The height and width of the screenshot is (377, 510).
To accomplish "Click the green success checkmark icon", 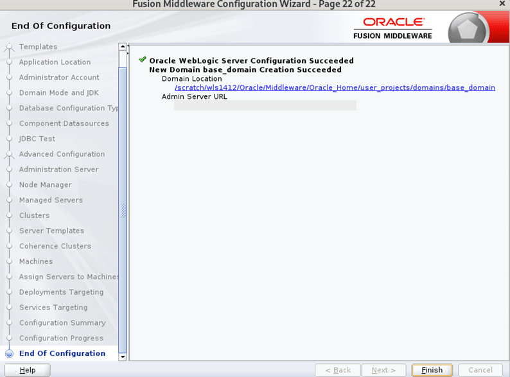I will (x=143, y=59).
